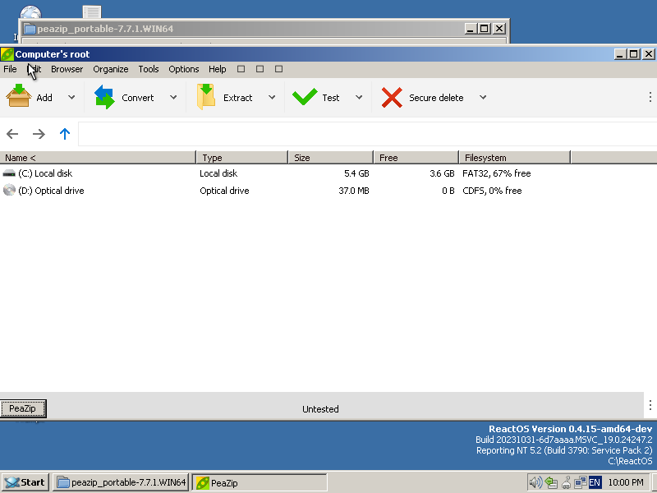Screen dimensions: 657x493
Task: Open the volume control in system tray
Action: click(x=535, y=482)
